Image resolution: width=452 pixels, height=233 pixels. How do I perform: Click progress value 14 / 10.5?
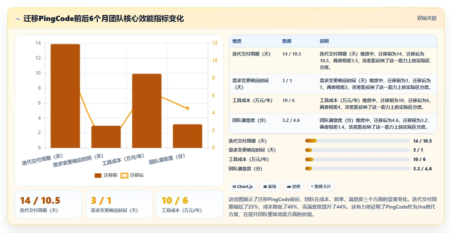coord(422,141)
